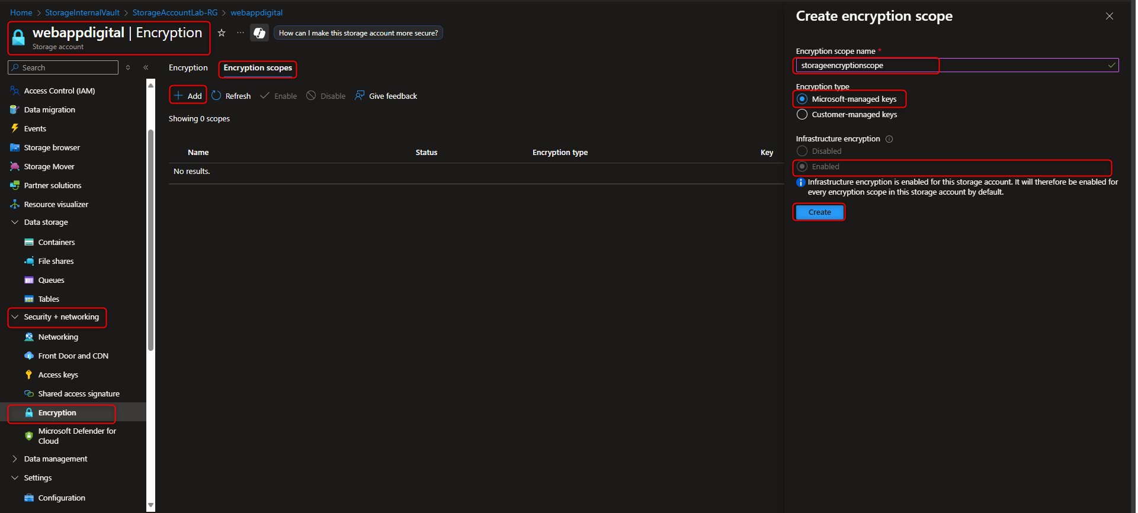Viewport: 1138px width, 513px height.
Task: Click the Configuration icon
Action: pos(29,498)
